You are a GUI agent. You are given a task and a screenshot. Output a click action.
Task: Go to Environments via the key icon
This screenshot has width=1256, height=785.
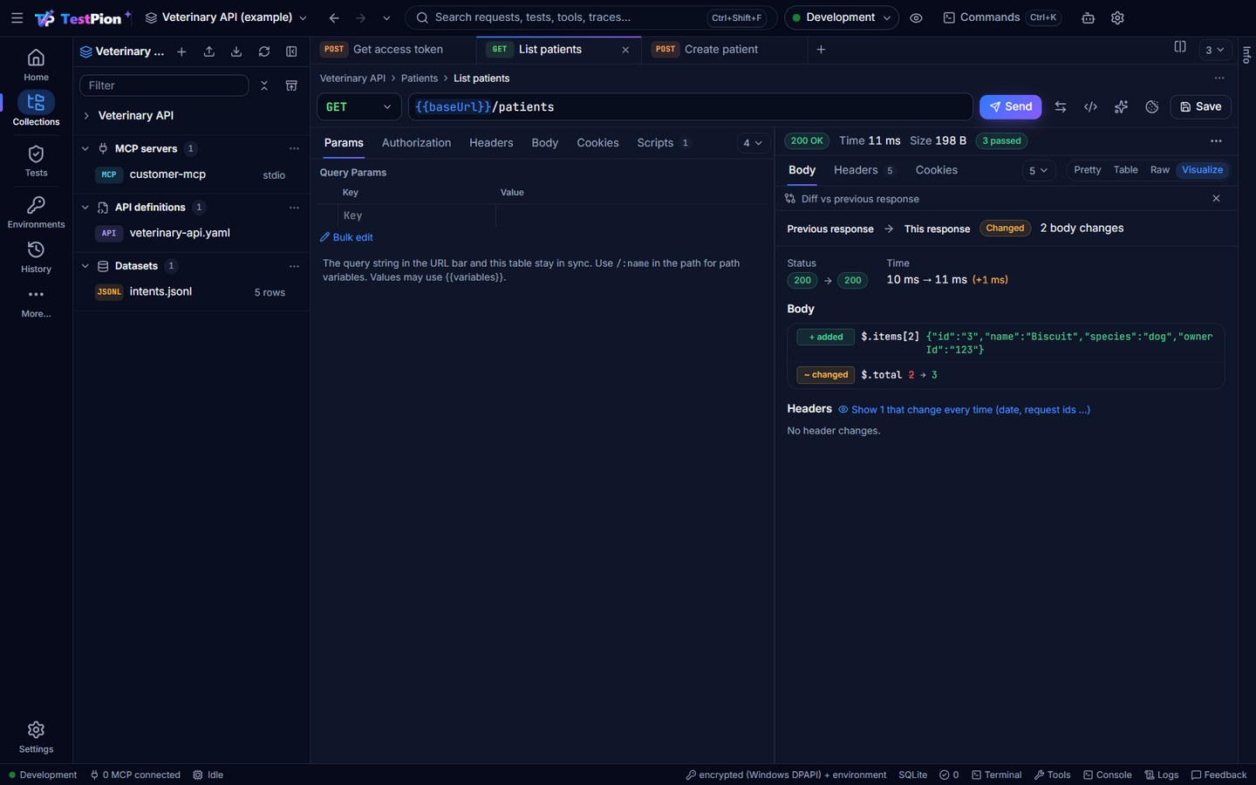tap(36, 212)
